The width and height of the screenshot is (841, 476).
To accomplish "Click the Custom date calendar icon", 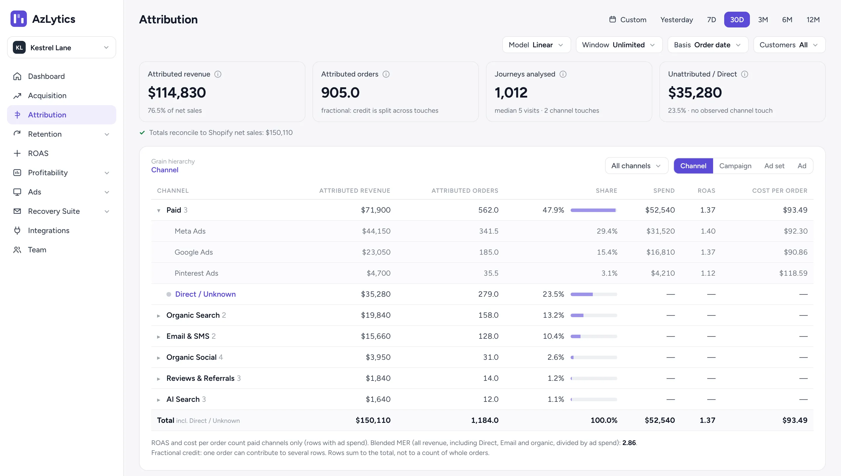I will 613,19.
